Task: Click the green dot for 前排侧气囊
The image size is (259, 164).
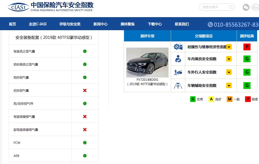Action: click(x=85, y=77)
